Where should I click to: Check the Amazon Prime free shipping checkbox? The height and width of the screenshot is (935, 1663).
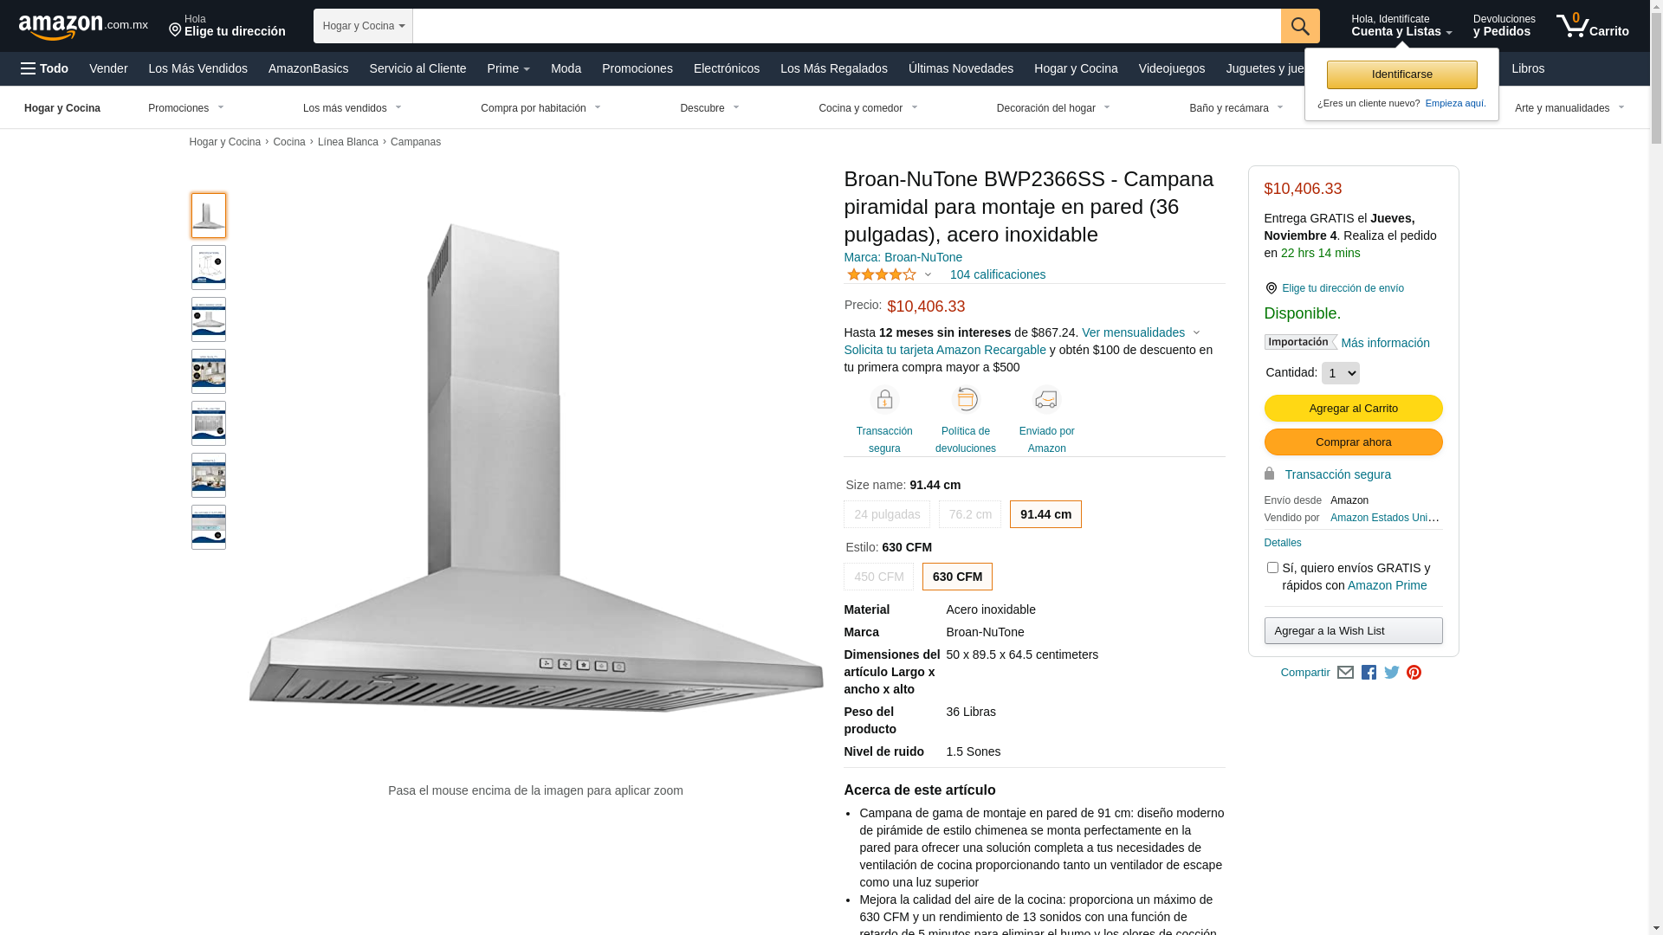click(1272, 568)
